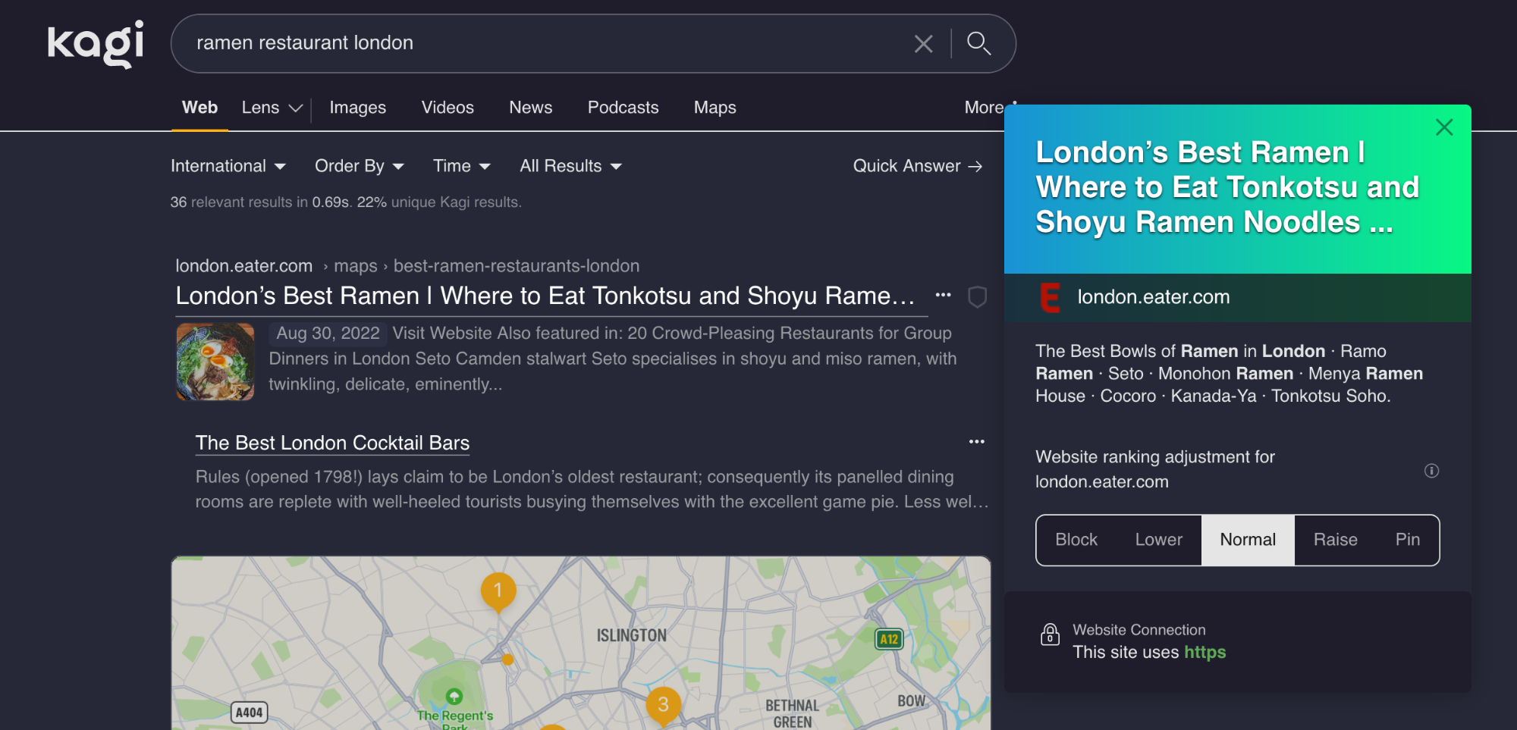Set site ranking to Raise

tap(1335, 540)
